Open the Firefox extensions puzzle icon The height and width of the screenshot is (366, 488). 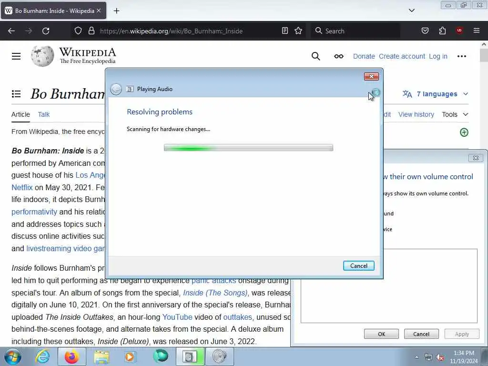[x=442, y=31]
